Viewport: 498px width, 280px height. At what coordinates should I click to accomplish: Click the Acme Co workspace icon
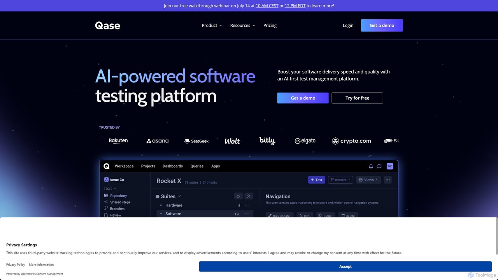coord(106,180)
